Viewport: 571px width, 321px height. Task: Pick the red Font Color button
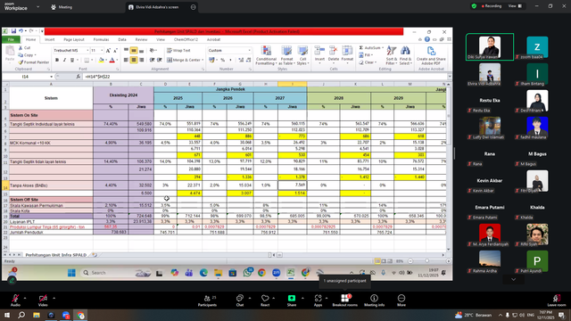(x=112, y=60)
